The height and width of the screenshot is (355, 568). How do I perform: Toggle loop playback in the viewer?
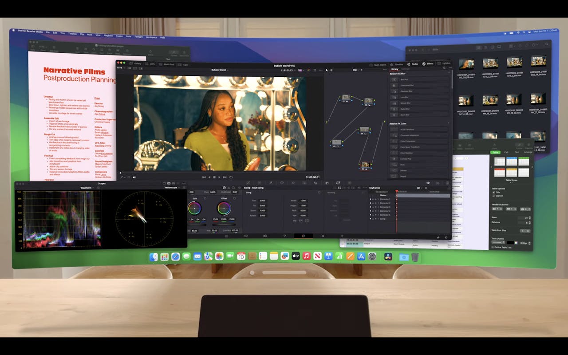(231, 177)
